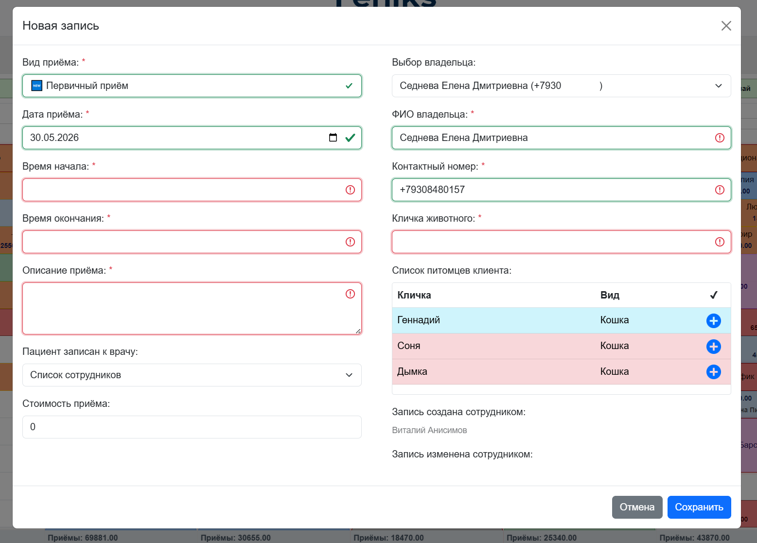
Task: Add pet Дымка with plus icon
Action: [x=713, y=372]
